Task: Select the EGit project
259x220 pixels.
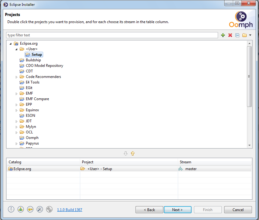Action: [x=29, y=88]
